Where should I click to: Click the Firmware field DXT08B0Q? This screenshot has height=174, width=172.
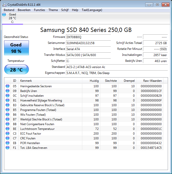tap(88, 37)
